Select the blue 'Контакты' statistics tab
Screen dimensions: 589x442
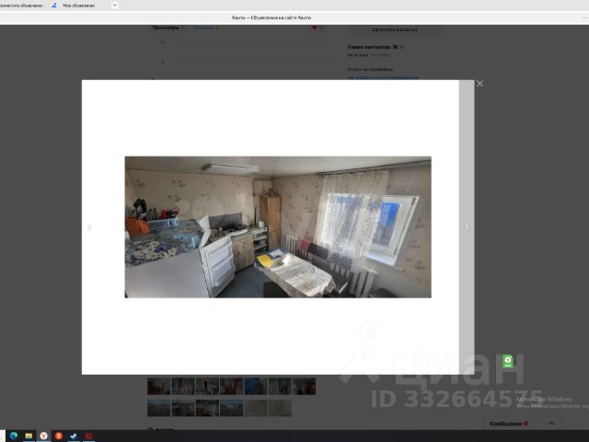(x=203, y=28)
